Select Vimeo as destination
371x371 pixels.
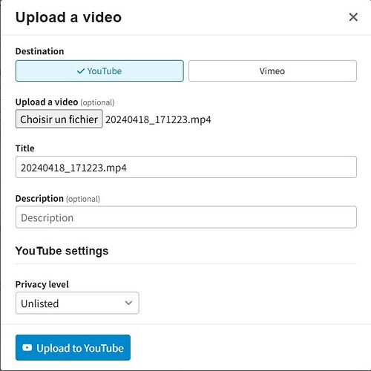[272, 71]
